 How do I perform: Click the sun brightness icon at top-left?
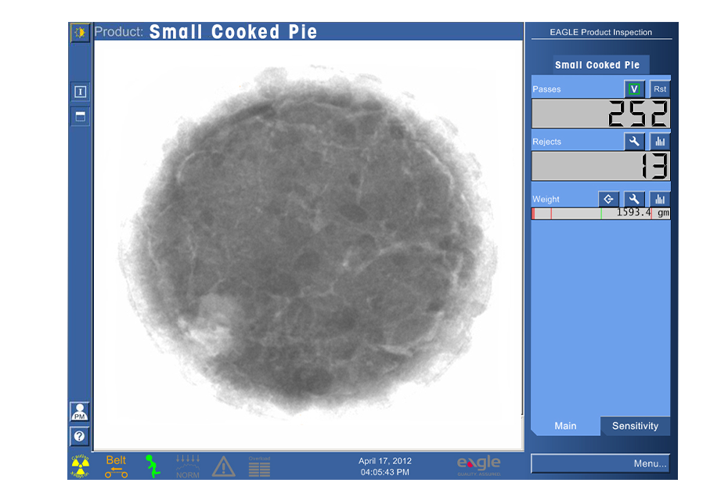coord(80,32)
